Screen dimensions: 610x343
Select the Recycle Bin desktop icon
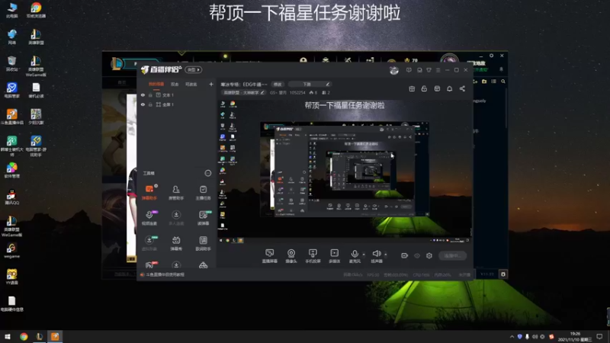(x=11, y=63)
